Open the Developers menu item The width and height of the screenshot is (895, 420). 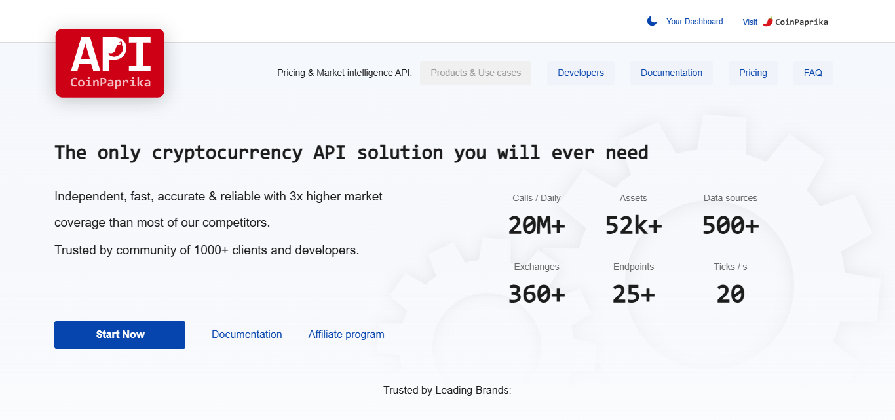tap(581, 73)
